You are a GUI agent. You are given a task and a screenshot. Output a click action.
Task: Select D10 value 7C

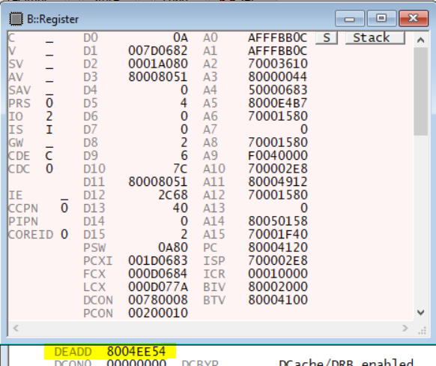181,169
